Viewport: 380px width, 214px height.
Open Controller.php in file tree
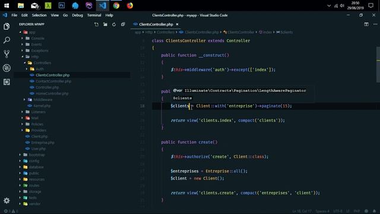coord(47,87)
